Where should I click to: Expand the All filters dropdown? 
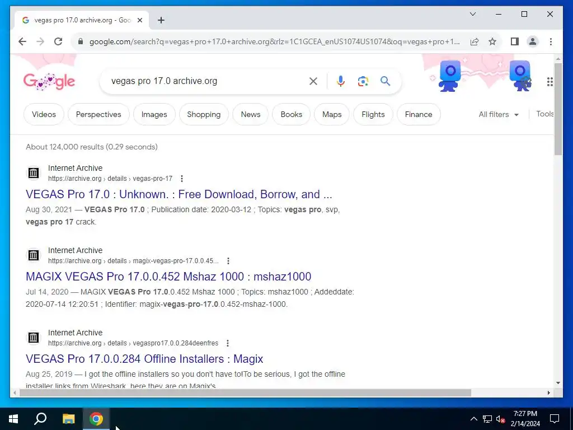tap(499, 114)
